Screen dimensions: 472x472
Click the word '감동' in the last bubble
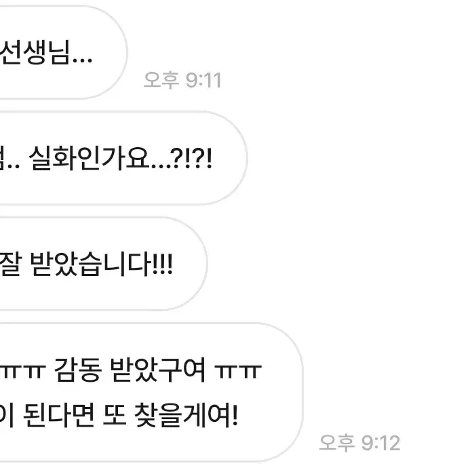(x=78, y=370)
